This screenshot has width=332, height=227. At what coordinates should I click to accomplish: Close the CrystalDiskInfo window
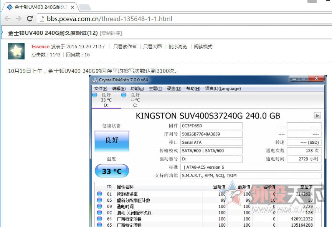[x=316, y=79]
